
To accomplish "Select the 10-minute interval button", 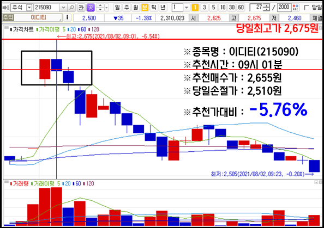I will point(223,8).
